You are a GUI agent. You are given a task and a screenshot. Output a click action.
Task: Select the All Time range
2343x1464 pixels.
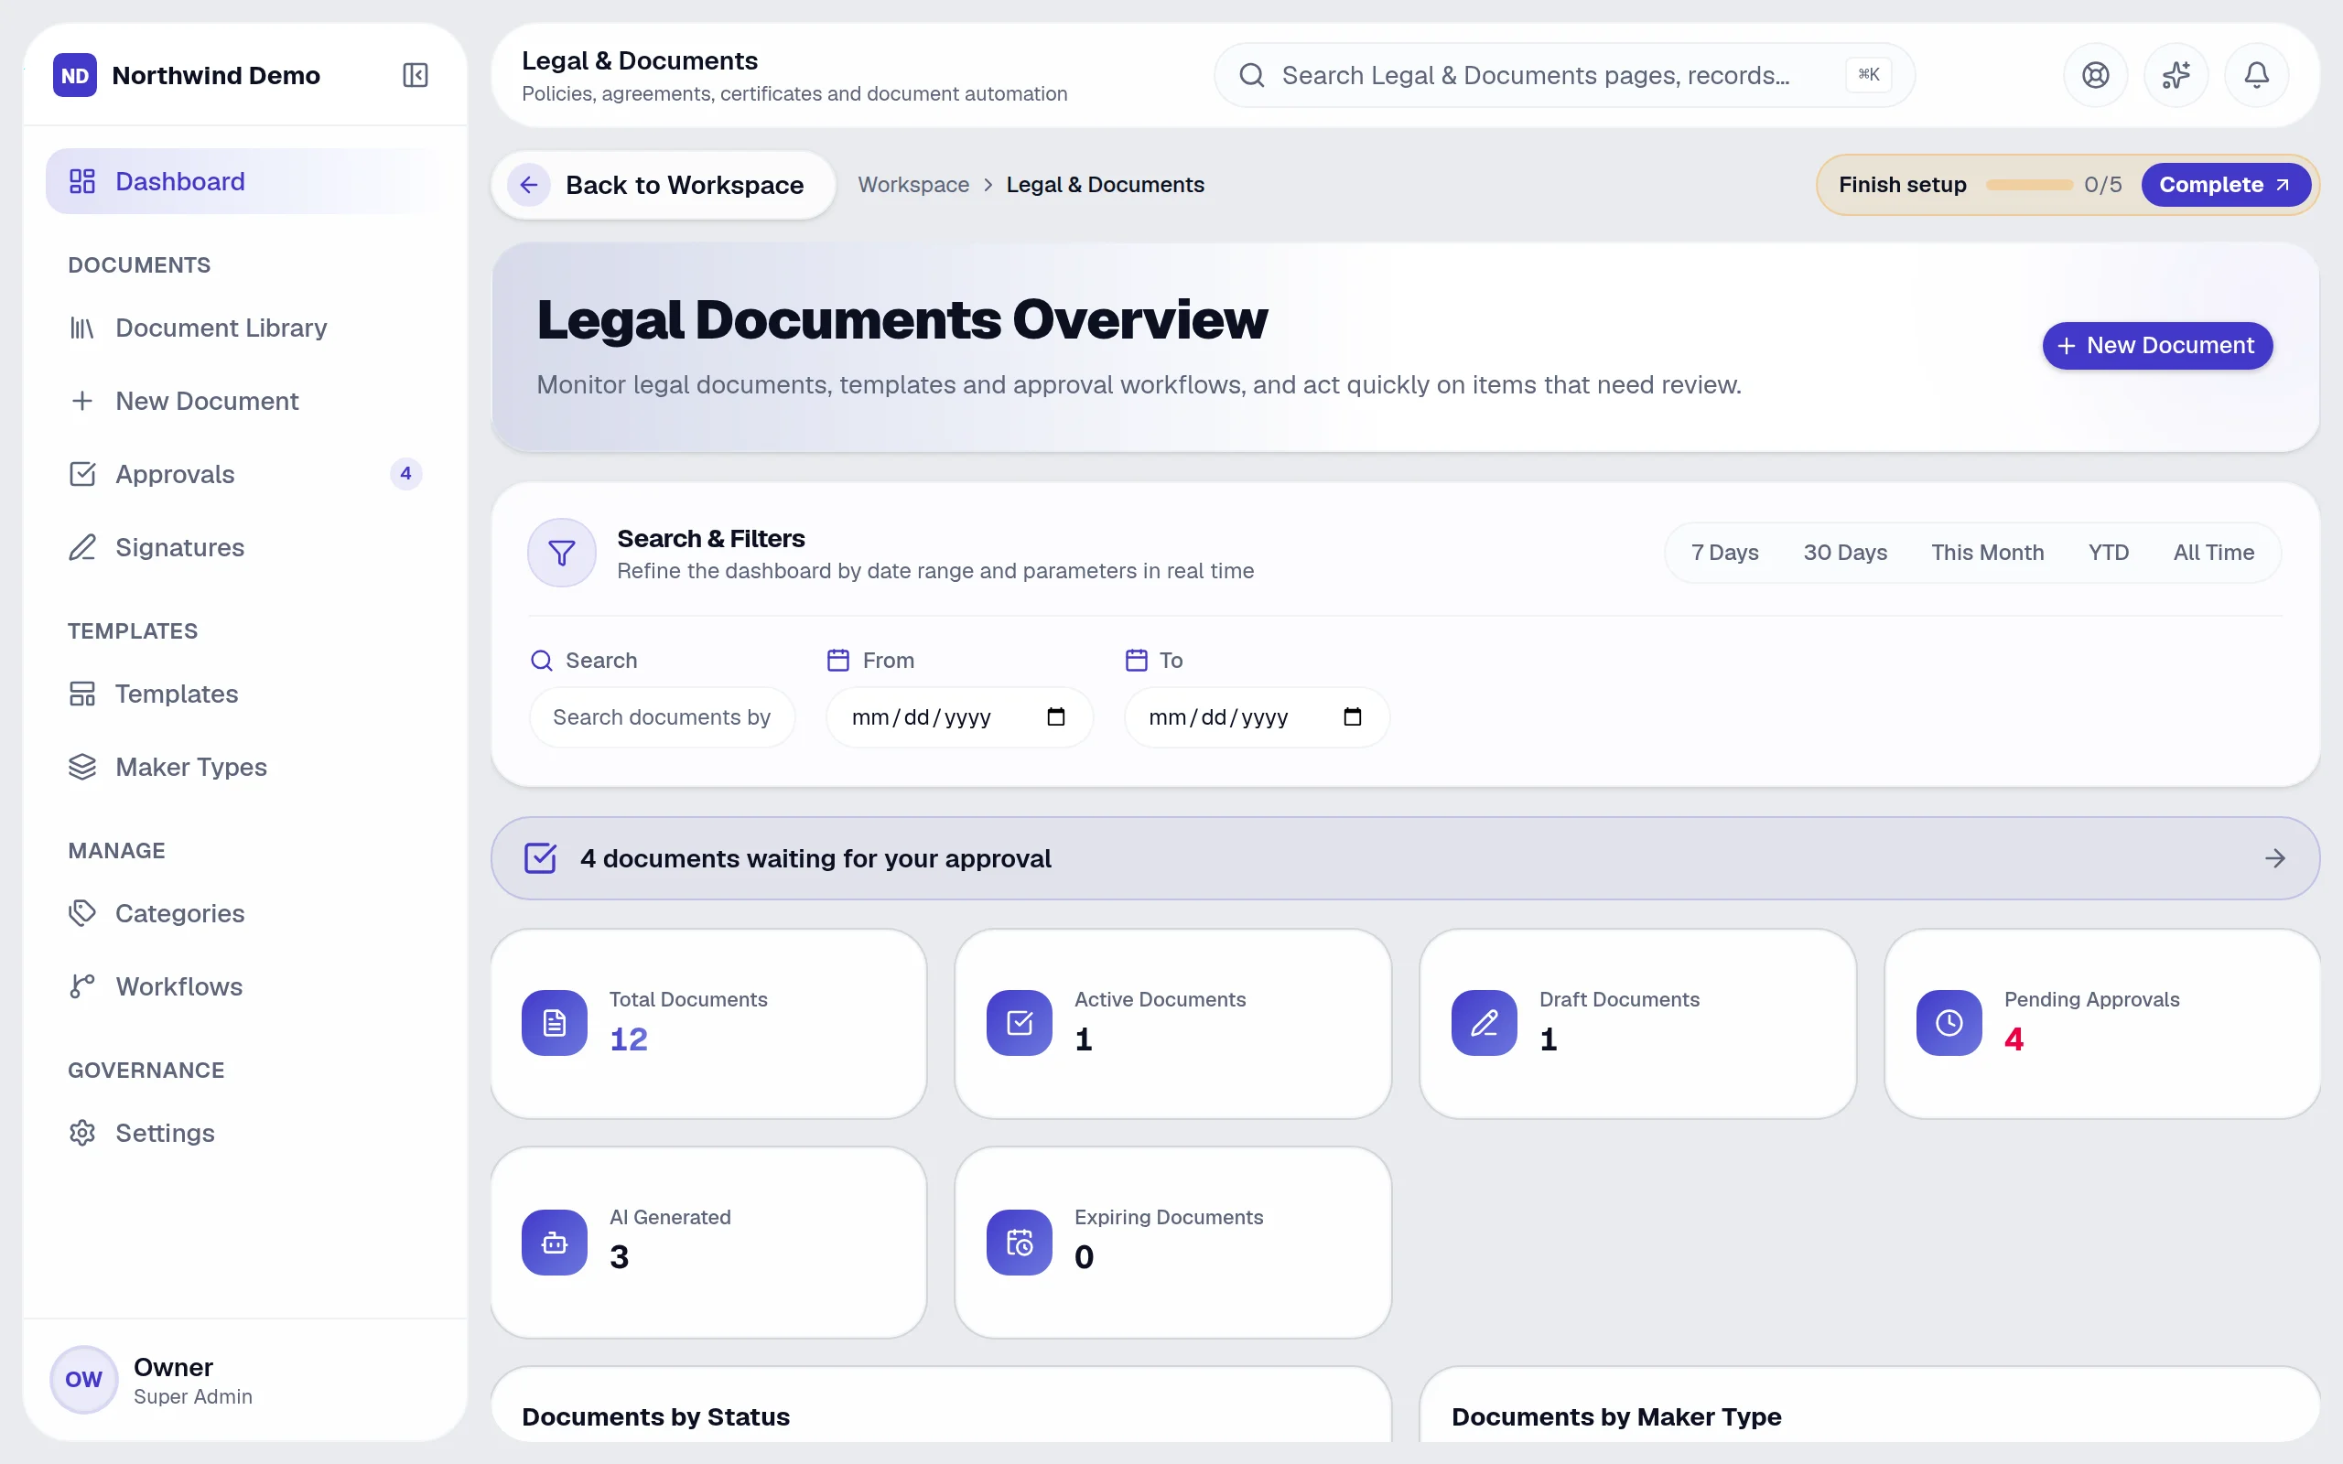(x=2213, y=553)
